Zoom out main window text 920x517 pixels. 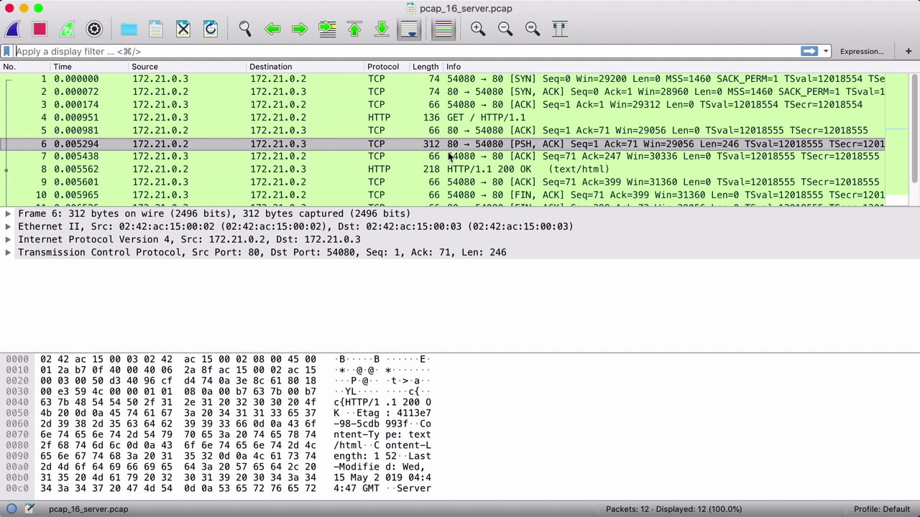(505, 29)
